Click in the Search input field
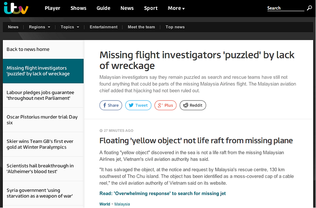 click(x=285, y=8)
